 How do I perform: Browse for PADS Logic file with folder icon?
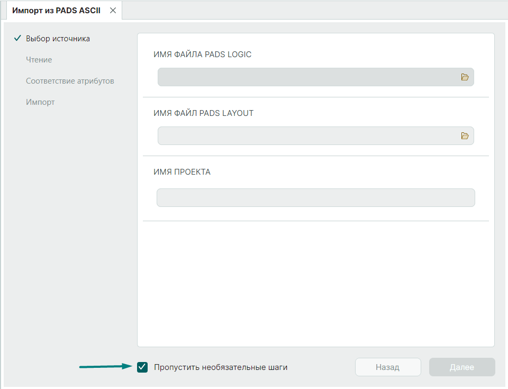[x=465, y=77]
